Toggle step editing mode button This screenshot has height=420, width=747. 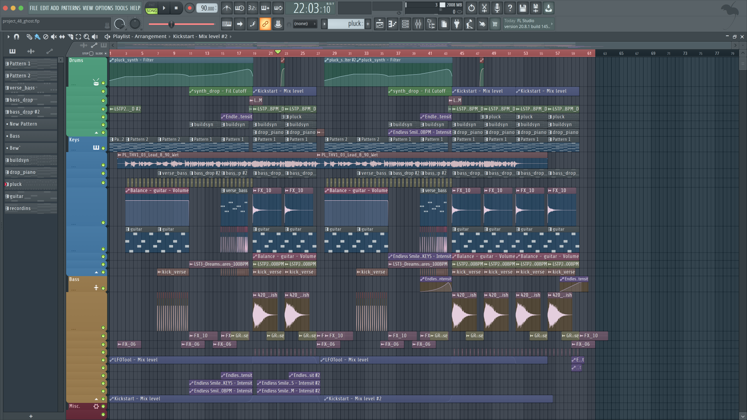point(253,24)
